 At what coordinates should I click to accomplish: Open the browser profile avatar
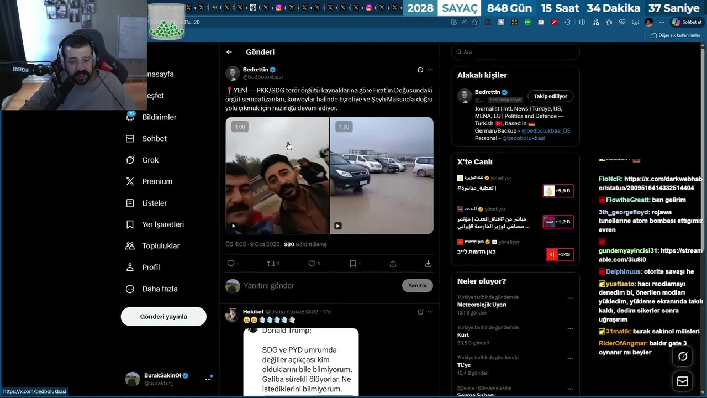[648, 22]
